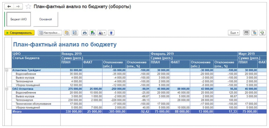This screenshot has width=269, height=128.
Task: Select the Итого row label cell
Action: pos(36,112)
